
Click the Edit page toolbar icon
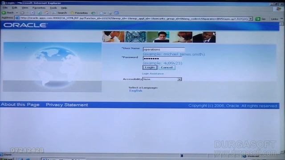click(x=116, y=13)
